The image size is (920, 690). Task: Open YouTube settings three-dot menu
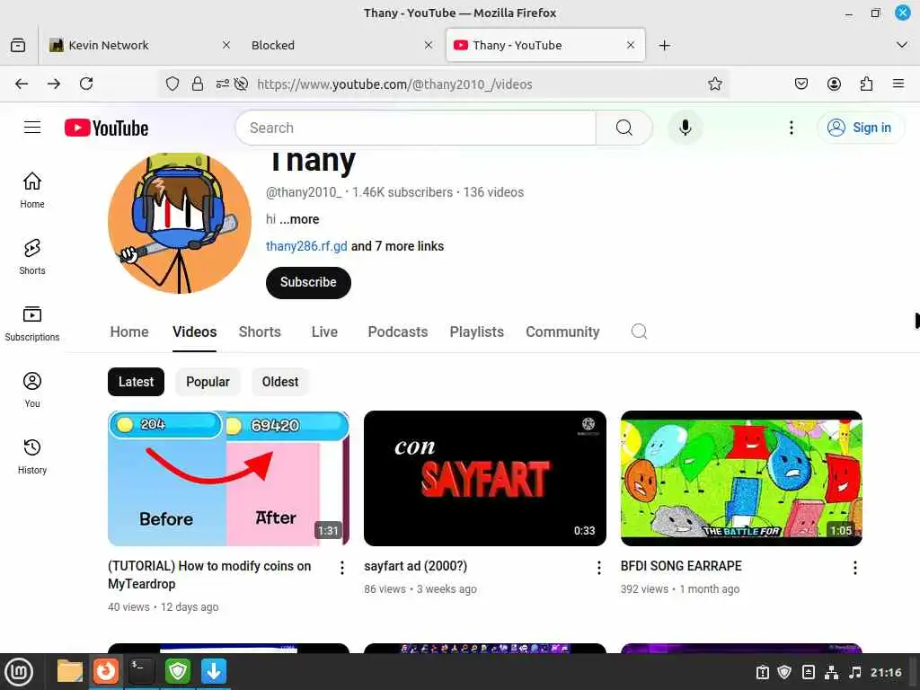(x=792, y=128)
